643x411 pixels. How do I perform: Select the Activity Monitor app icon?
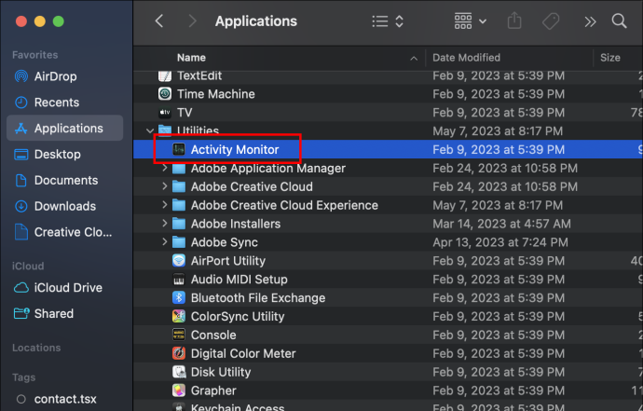[x=179, y=150]
